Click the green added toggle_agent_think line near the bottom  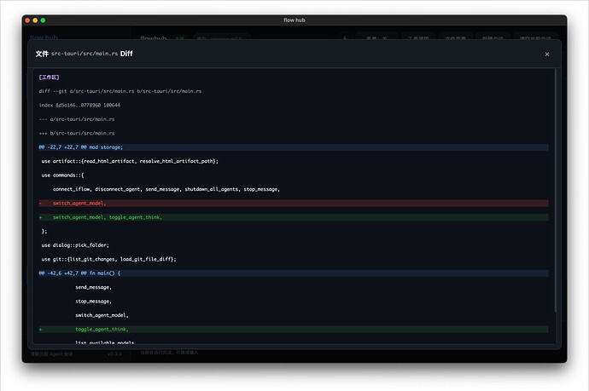(x=101, y=329)
